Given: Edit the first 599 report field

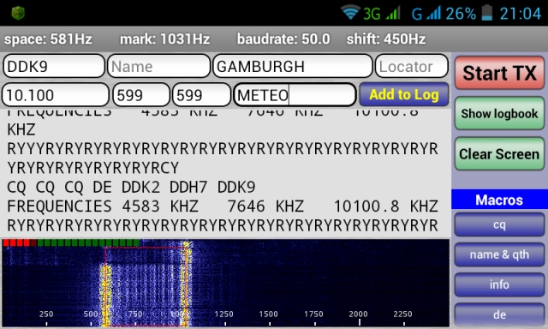Looking at the screenshot, I should pyautogui.click(x=141, y=95).
